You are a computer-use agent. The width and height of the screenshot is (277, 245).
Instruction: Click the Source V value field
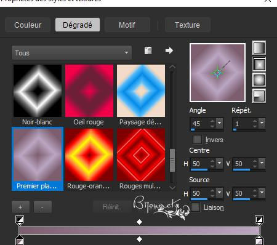click(243, 193)
